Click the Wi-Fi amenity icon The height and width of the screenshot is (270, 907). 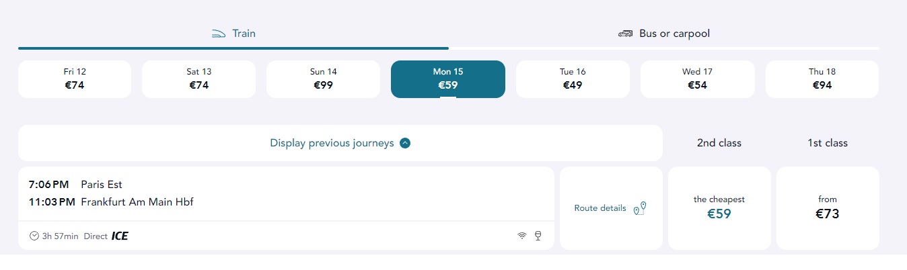pyautogui.click(x=521, y=236)
